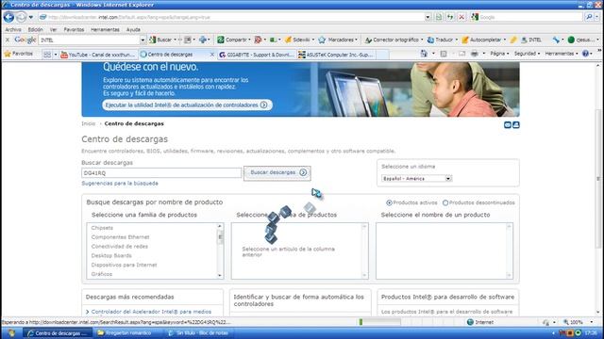Open the Edición menu
The image size is (604, 339).
[35, 29]
